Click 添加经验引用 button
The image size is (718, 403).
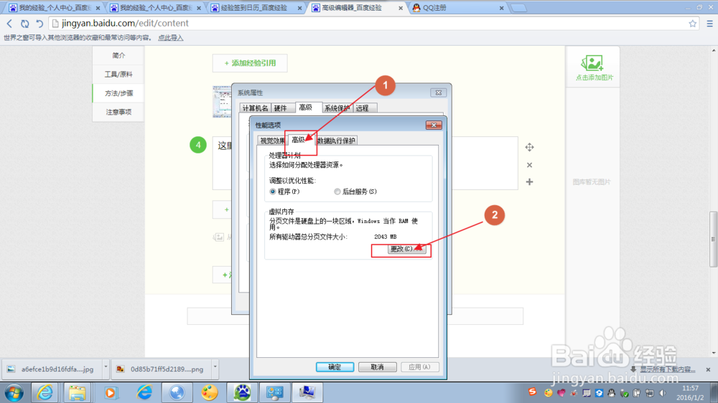(250, 63)
